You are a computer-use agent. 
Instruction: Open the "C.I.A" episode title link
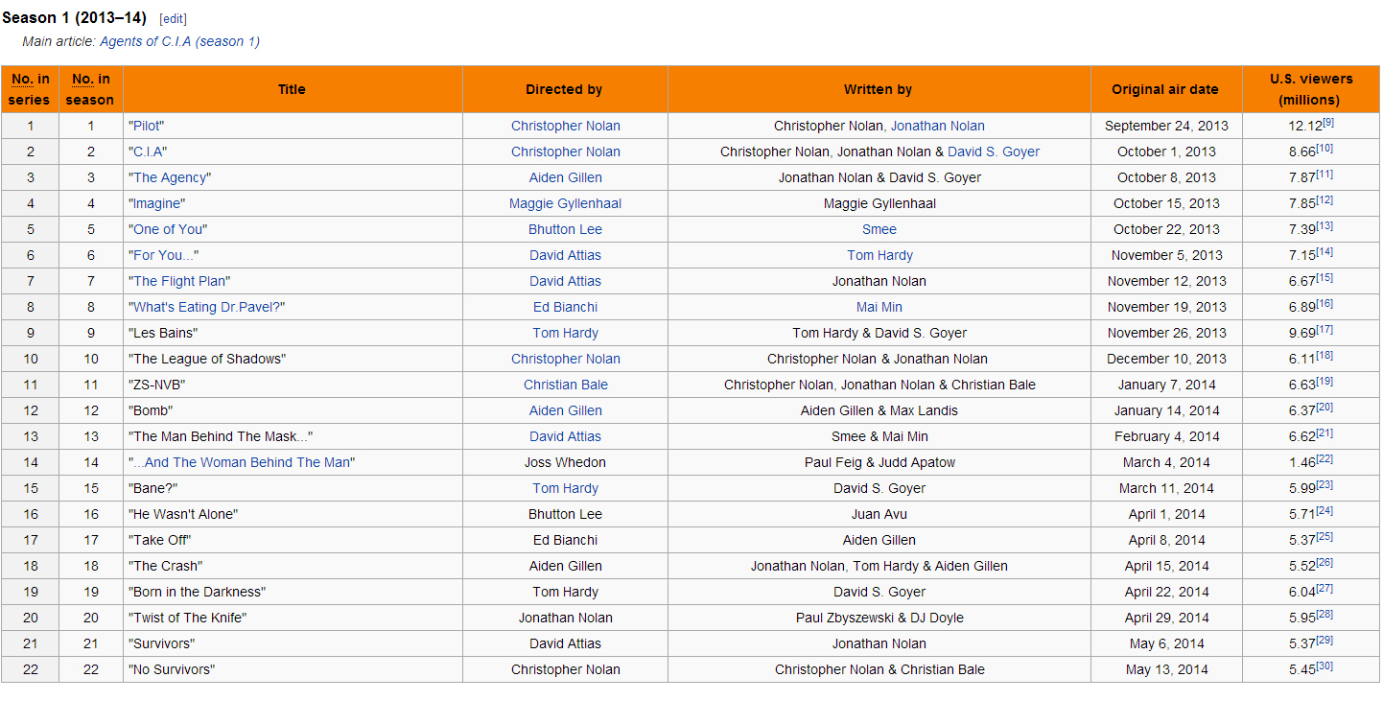pyautogui.click(x=148, y=152)
